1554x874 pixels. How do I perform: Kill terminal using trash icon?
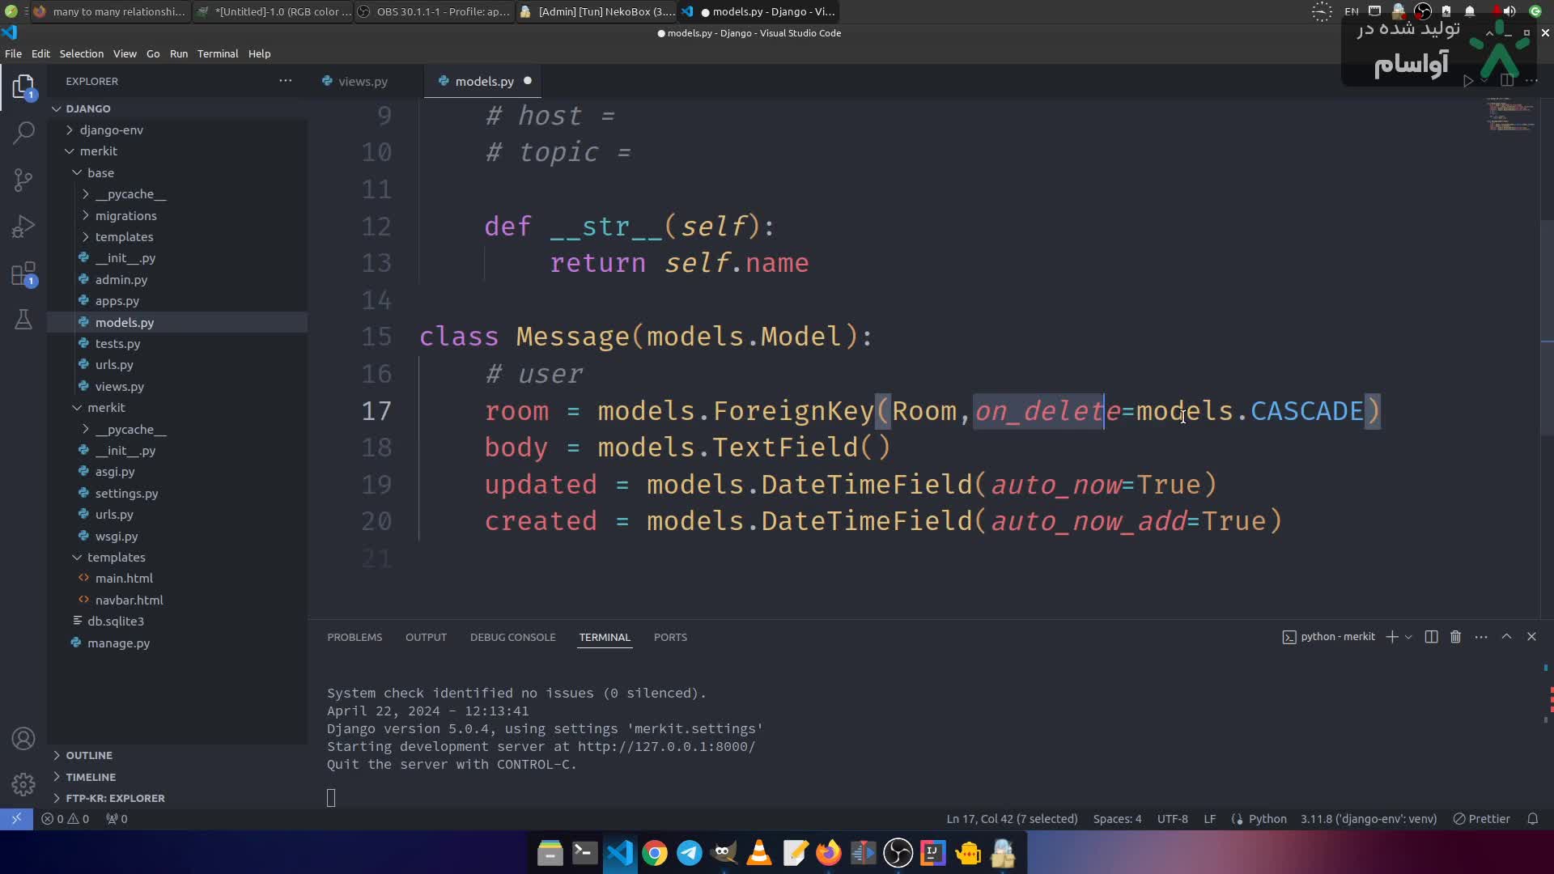pyautogui.click(x=1455, y=637)
